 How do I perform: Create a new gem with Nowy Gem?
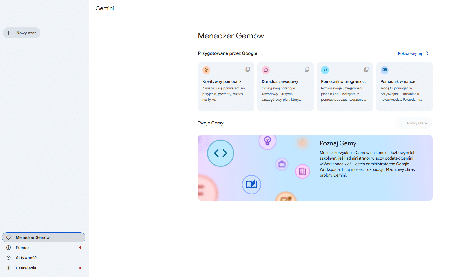(414, 123)
